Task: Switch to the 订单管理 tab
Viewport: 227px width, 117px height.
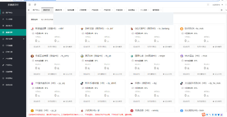Action: (x=83, y=10)
